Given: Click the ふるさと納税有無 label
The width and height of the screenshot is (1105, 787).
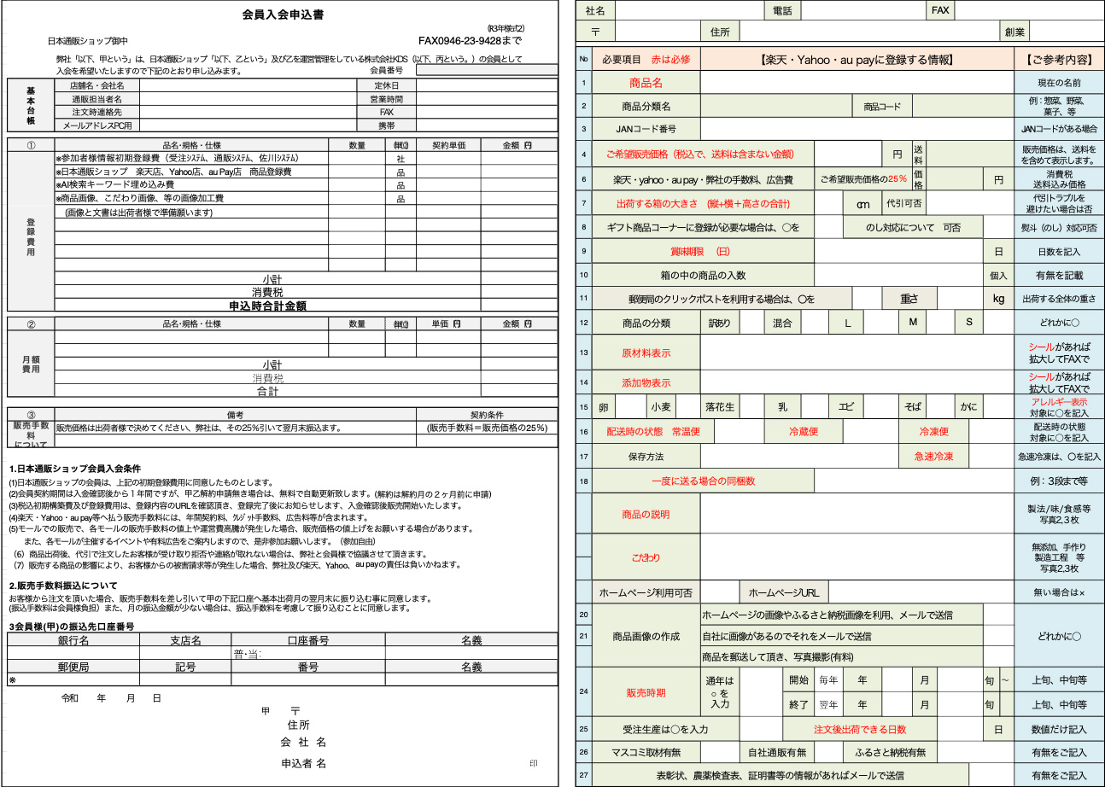Looking at the screenshot, I should 890,752.
